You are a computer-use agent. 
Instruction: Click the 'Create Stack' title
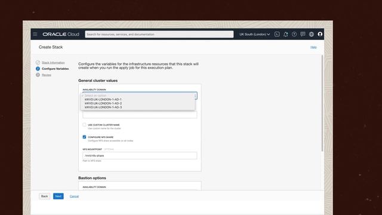point(51,47)
